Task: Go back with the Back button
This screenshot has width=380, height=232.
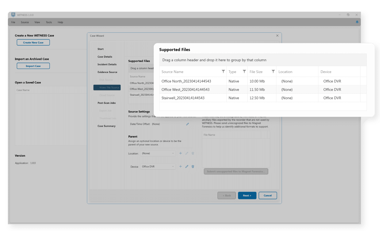Action: pyautogui.click(x=227, y=195)
